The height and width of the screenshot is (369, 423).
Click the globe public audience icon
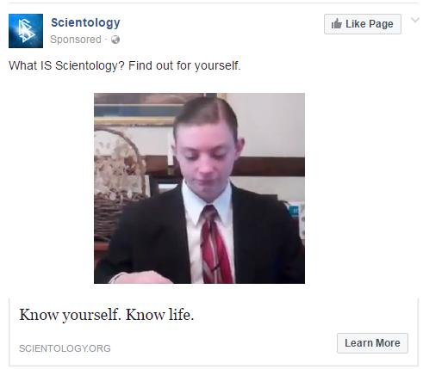coord(115,40)
